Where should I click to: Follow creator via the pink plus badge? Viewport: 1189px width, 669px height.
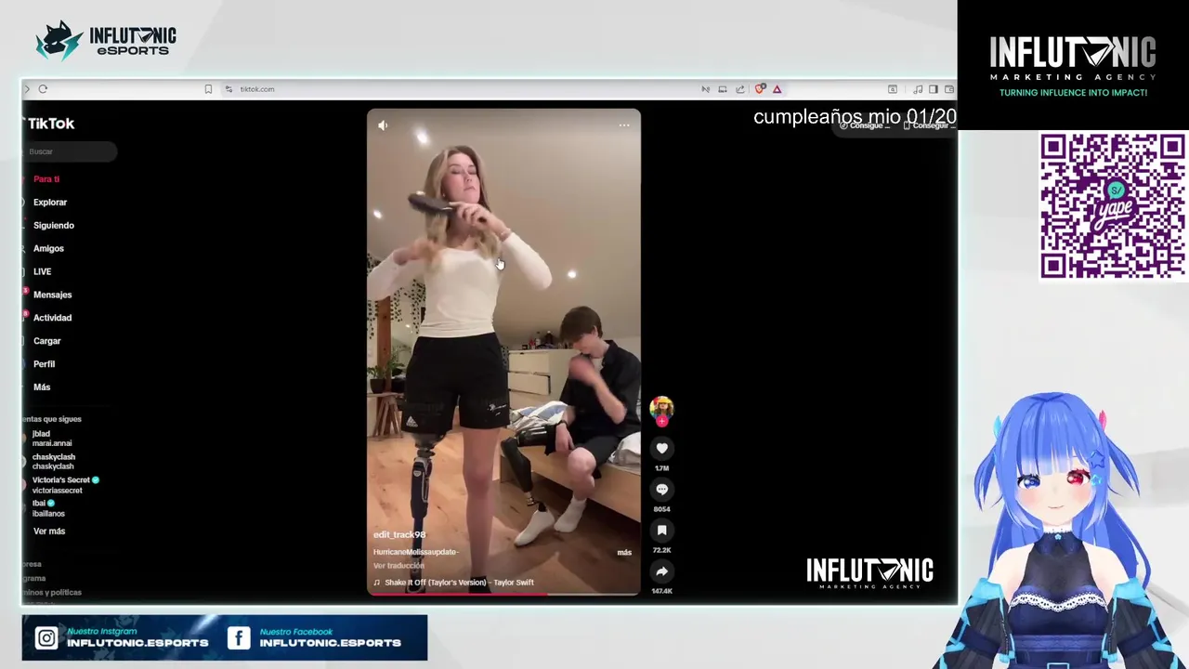pos(661,422)
